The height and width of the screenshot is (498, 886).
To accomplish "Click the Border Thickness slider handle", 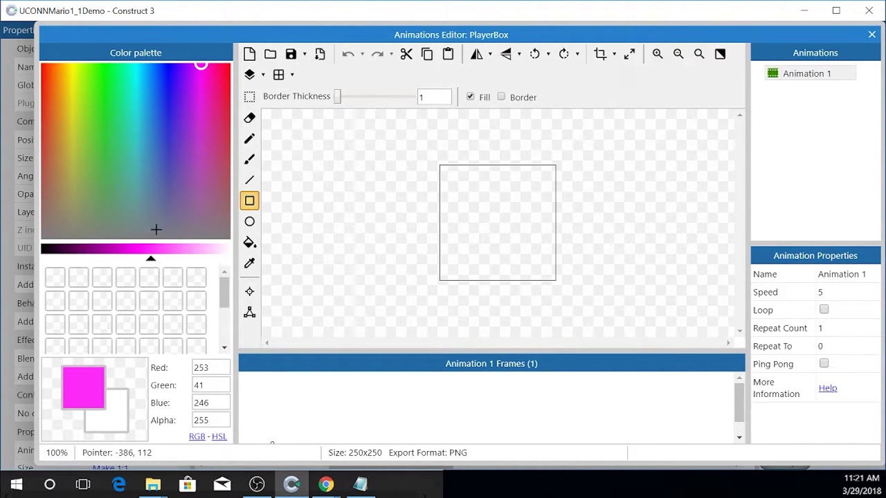I will tap(338, 97).
